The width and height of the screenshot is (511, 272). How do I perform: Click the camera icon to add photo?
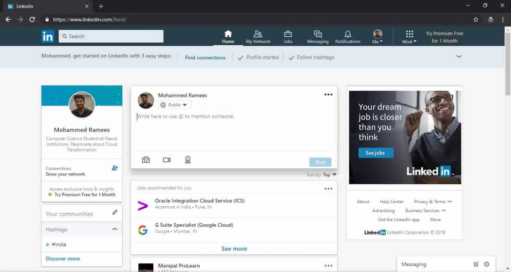click(146, 160)
